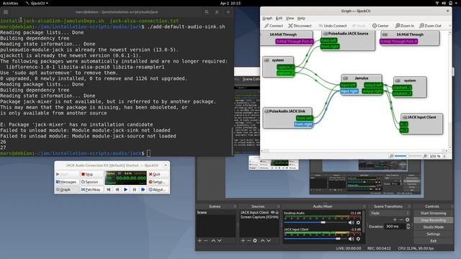The height and width of the screenshot is (259, 461).
Task: Open the clock calendar in top bar
Action: (x=230, y=3)
